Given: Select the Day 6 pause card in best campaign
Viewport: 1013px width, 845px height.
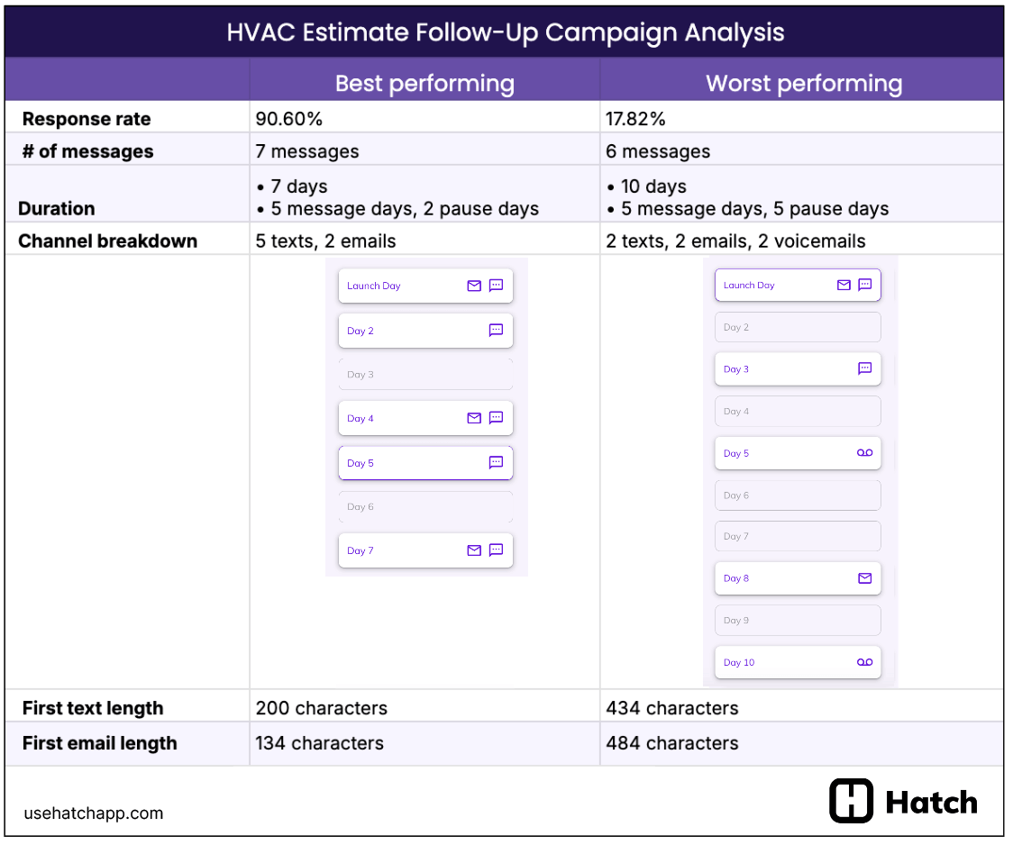Looking at the screenshot, I should 425,506.
